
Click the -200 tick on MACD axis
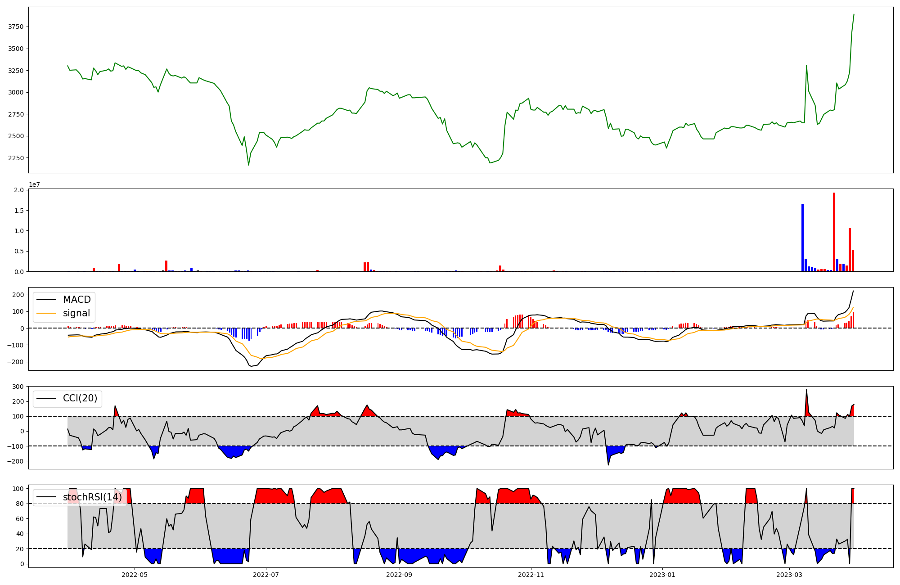(16, 362)
